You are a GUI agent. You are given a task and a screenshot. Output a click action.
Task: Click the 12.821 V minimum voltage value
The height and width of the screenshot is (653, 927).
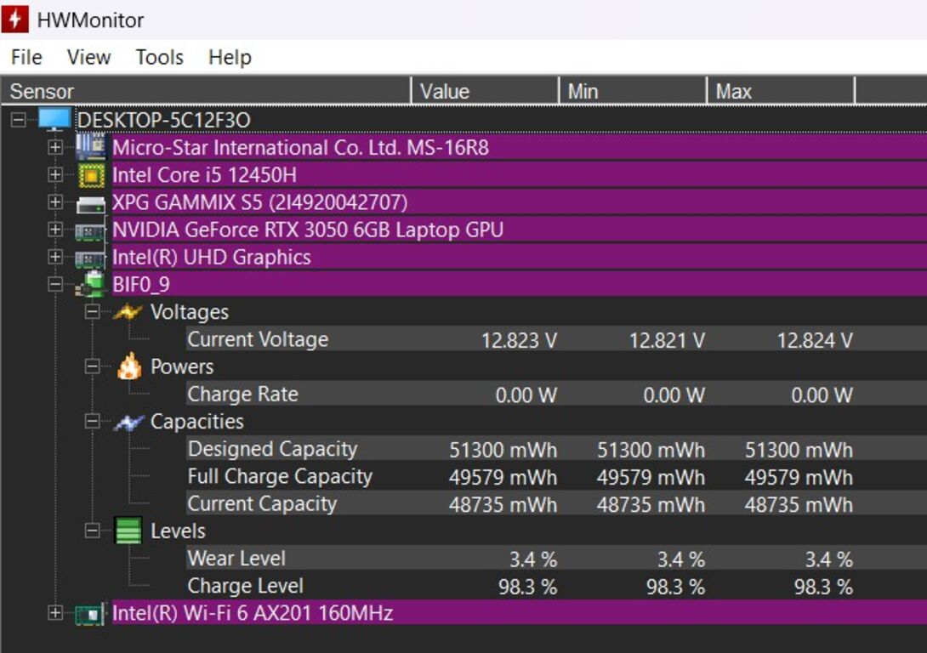click(x=667, y=340)
